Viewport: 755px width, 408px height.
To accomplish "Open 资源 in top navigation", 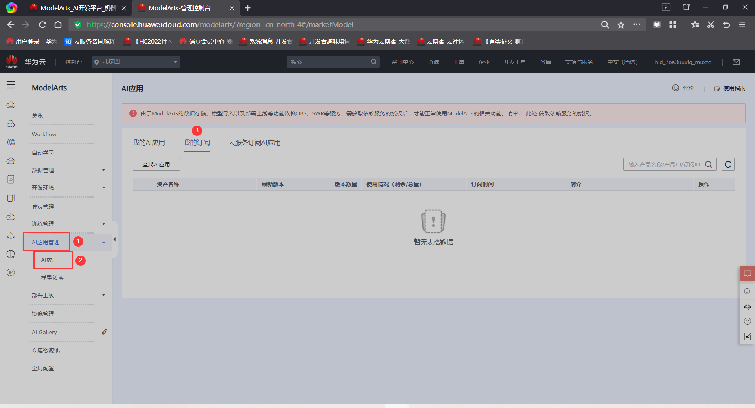I will coord(433,62).
